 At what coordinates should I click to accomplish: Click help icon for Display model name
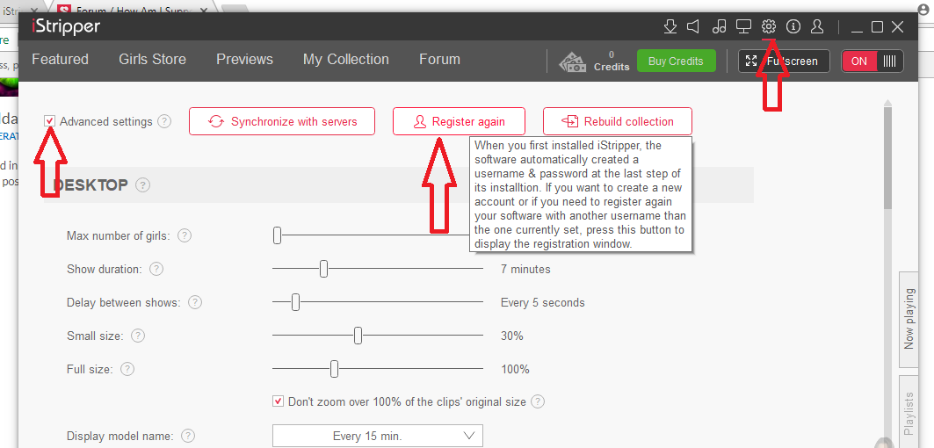(x=188, y=436)
